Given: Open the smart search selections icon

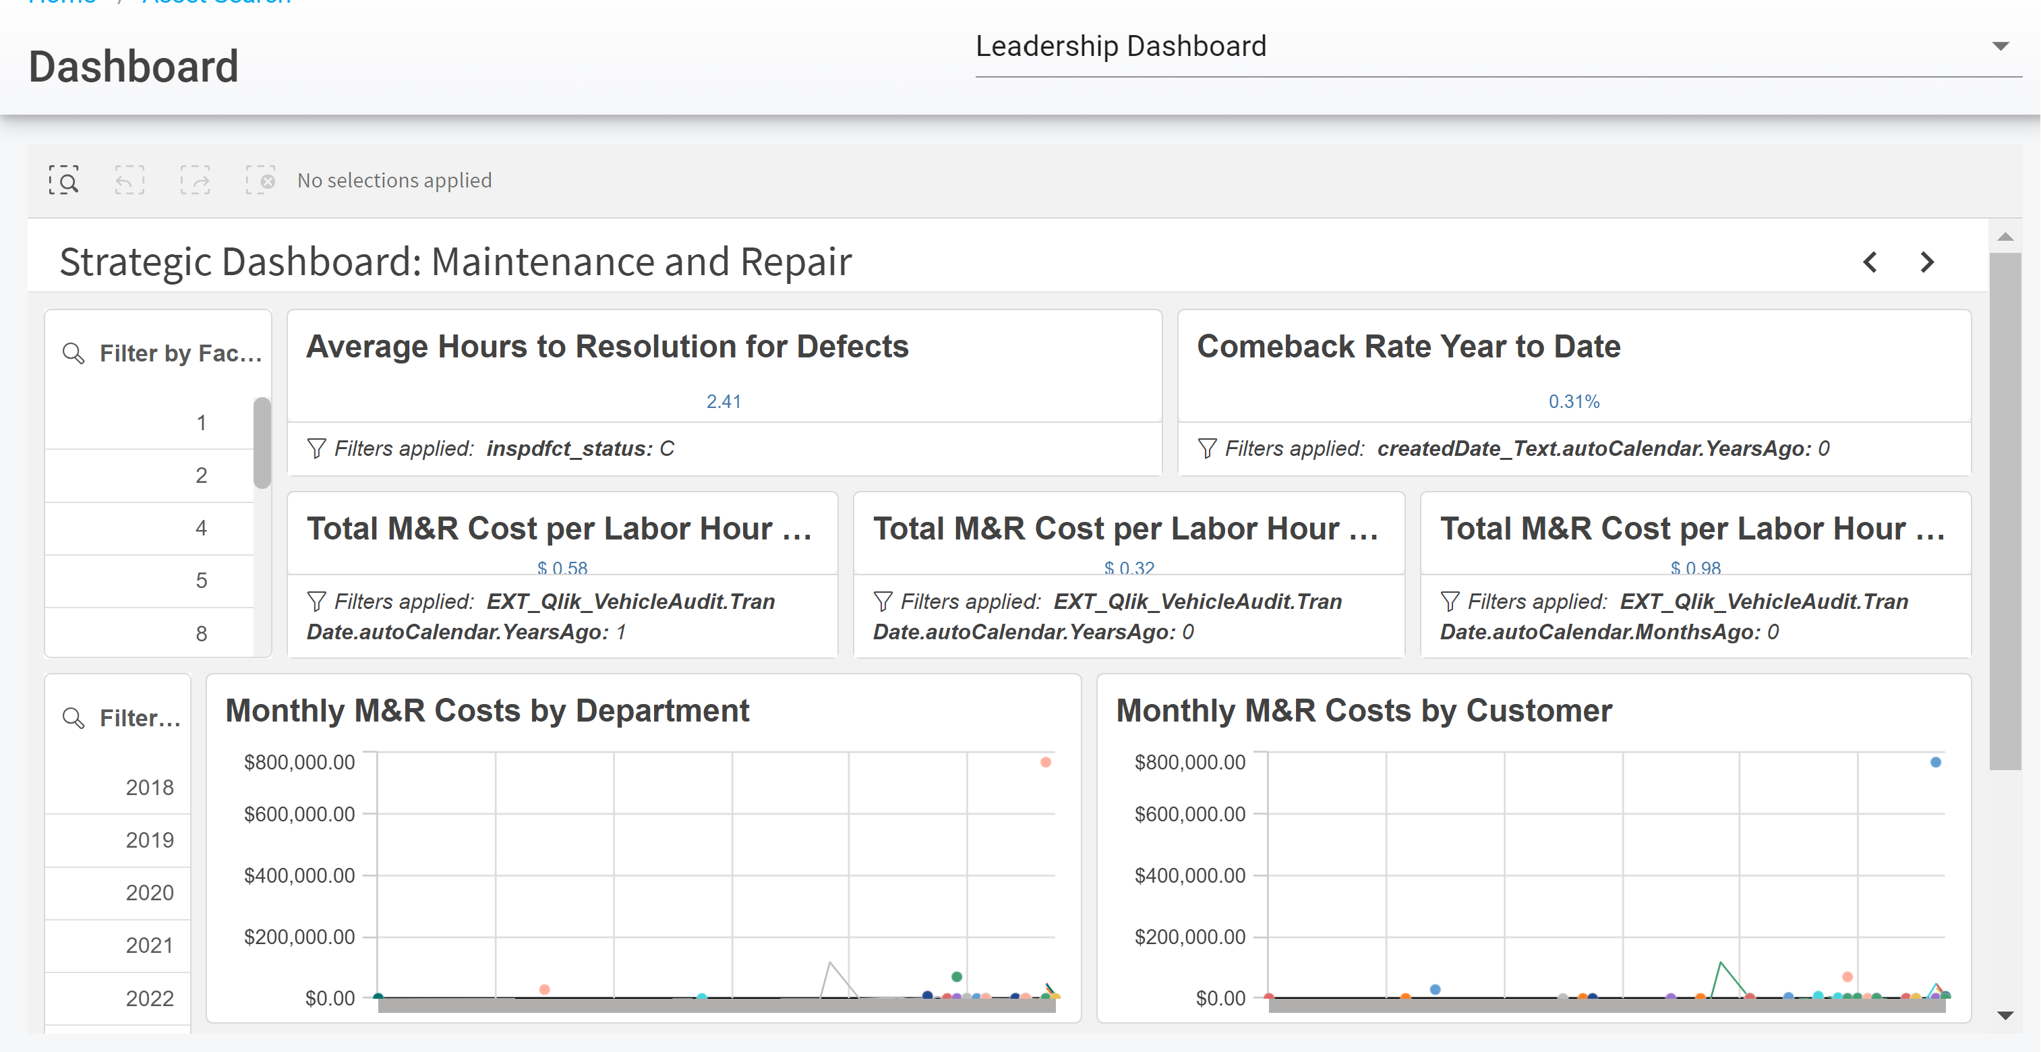Looking at the screenshot, I should [x=63, y=181].
